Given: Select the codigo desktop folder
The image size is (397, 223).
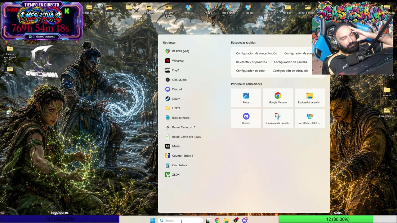Looking at the screenshot, I should [x=288, y=9].
